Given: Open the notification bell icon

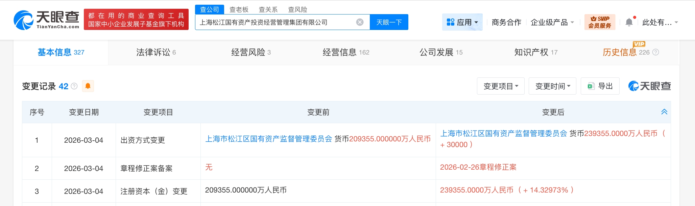Looking at the screenshot, I should (x=629, y=22).
